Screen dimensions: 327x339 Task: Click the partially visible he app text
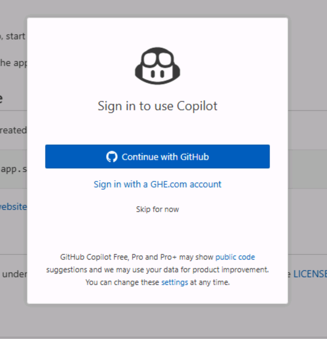coord(13,63)
